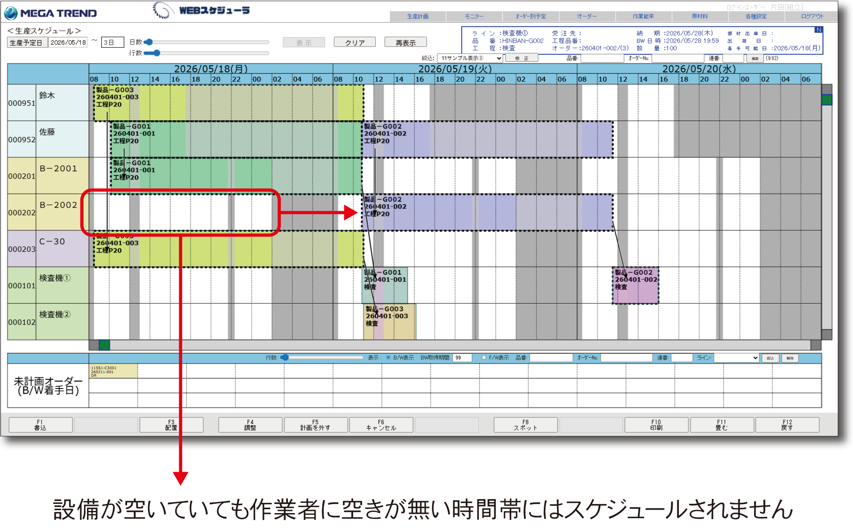
Task: Click the N badge on order info panel
Action: pyautogui.click(x=818, y=29)
